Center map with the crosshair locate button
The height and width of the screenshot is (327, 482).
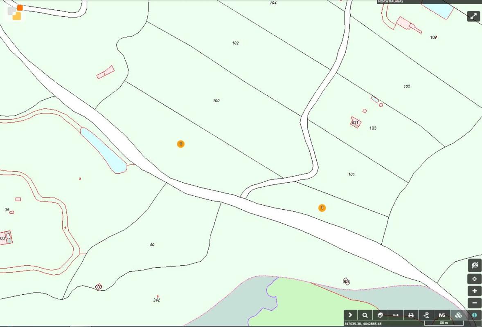pos(474,279)
